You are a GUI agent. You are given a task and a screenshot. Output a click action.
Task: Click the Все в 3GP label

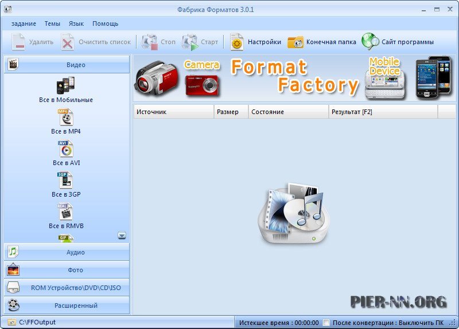(x=66, y=194)
